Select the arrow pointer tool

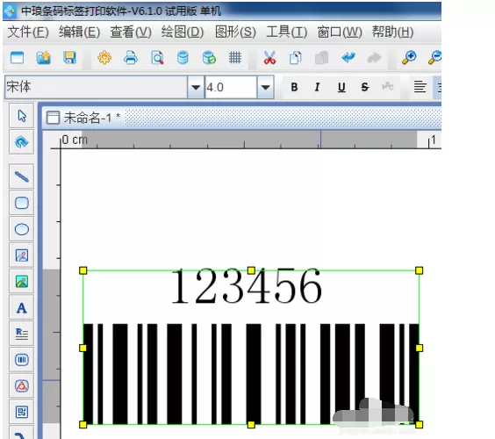pos(21,116)
